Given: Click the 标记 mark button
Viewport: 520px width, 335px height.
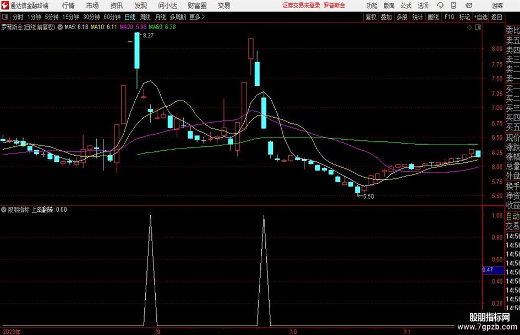Looking at the screenshot, I should click(464, 17).
